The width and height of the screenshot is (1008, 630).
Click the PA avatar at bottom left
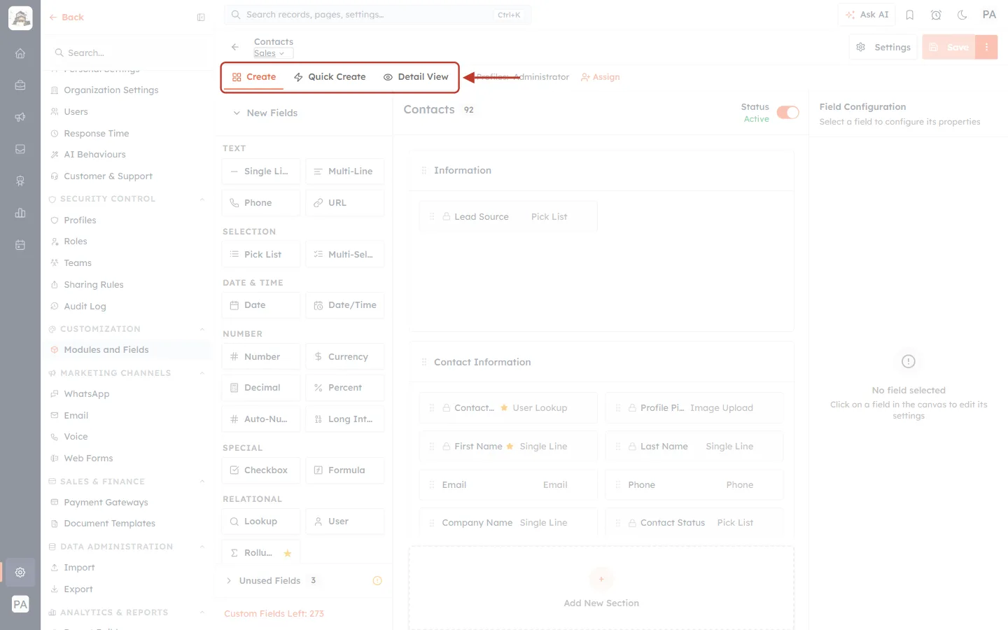[20, 605]
